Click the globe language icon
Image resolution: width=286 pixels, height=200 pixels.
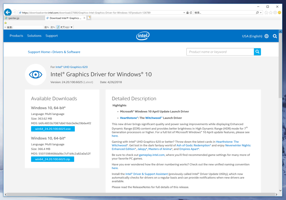(266, 36)
